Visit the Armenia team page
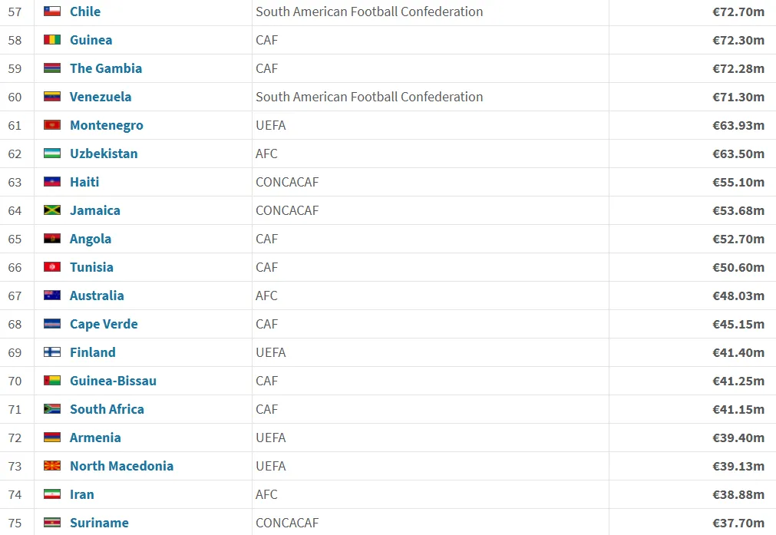The height and width of the screenshot is (535, 776). coord(95,438)
